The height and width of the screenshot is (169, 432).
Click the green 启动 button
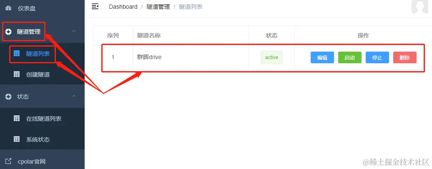pyautogui.click(x=349, y=57)
